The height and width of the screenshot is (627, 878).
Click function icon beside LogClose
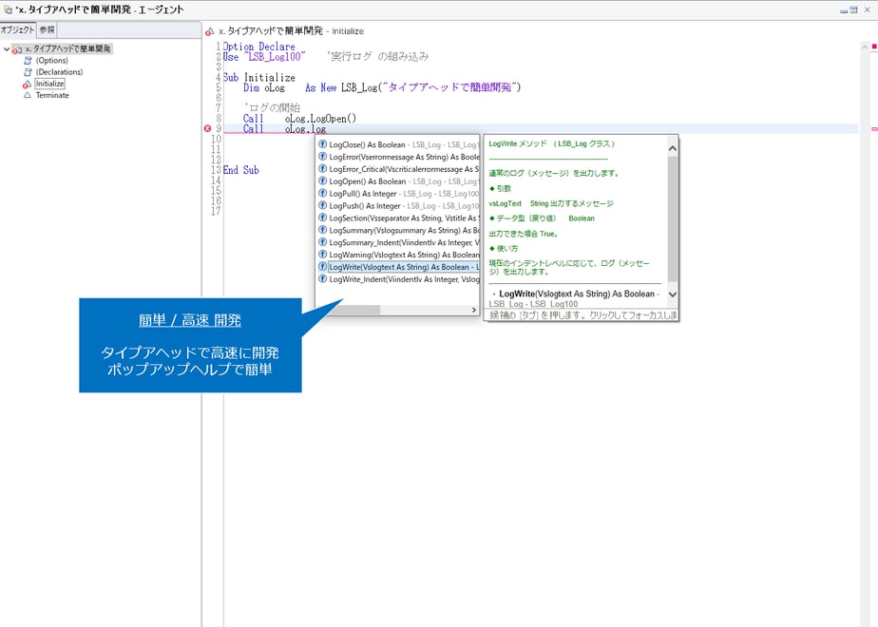pos(322,143)
